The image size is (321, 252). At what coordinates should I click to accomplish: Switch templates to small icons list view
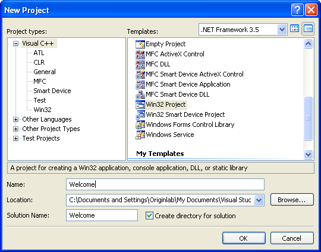click(308, 28)
